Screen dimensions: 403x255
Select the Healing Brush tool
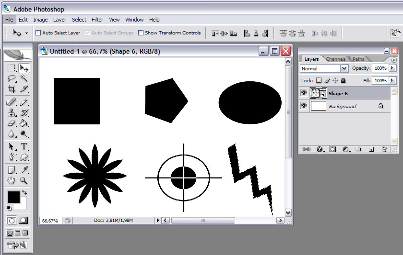11,102
